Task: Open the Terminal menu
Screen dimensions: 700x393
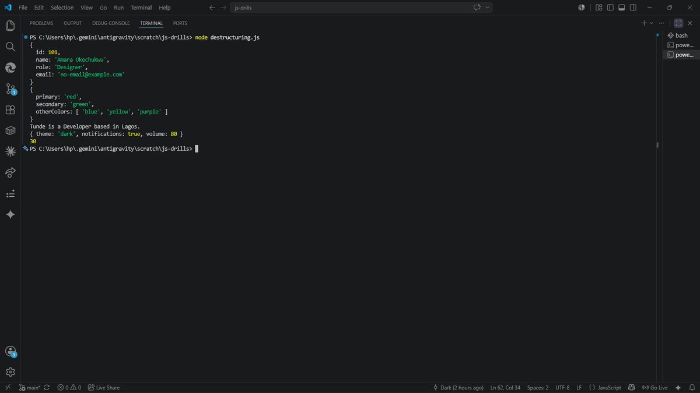Action: 141,8
